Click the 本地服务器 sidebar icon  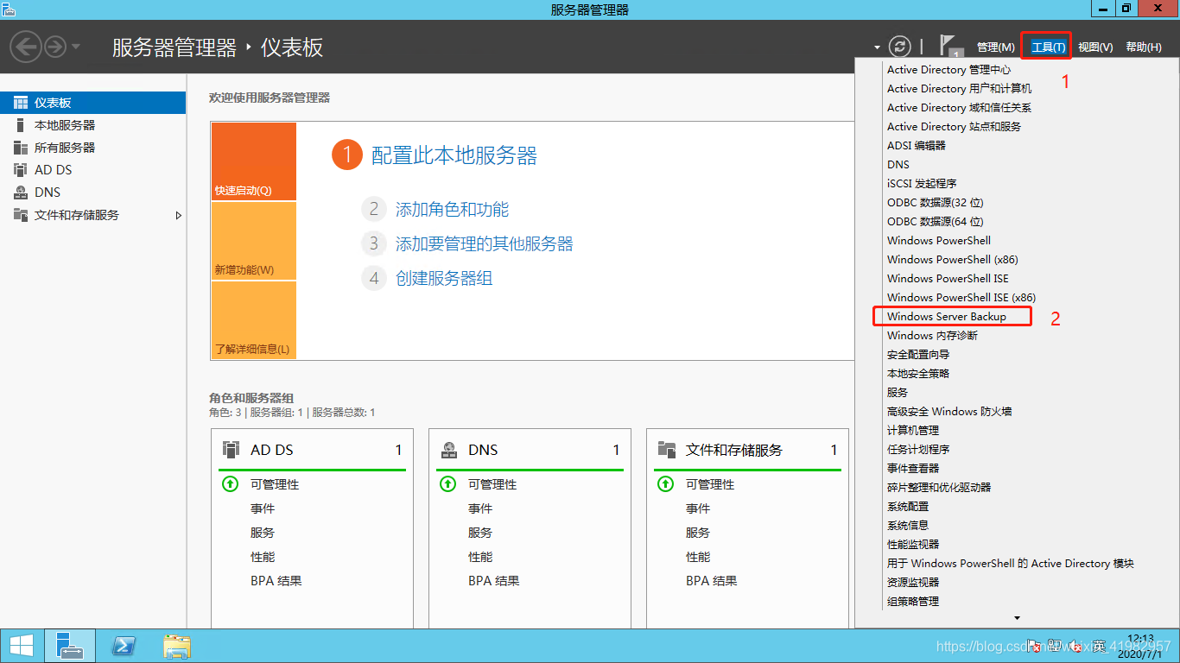[21, 125]
